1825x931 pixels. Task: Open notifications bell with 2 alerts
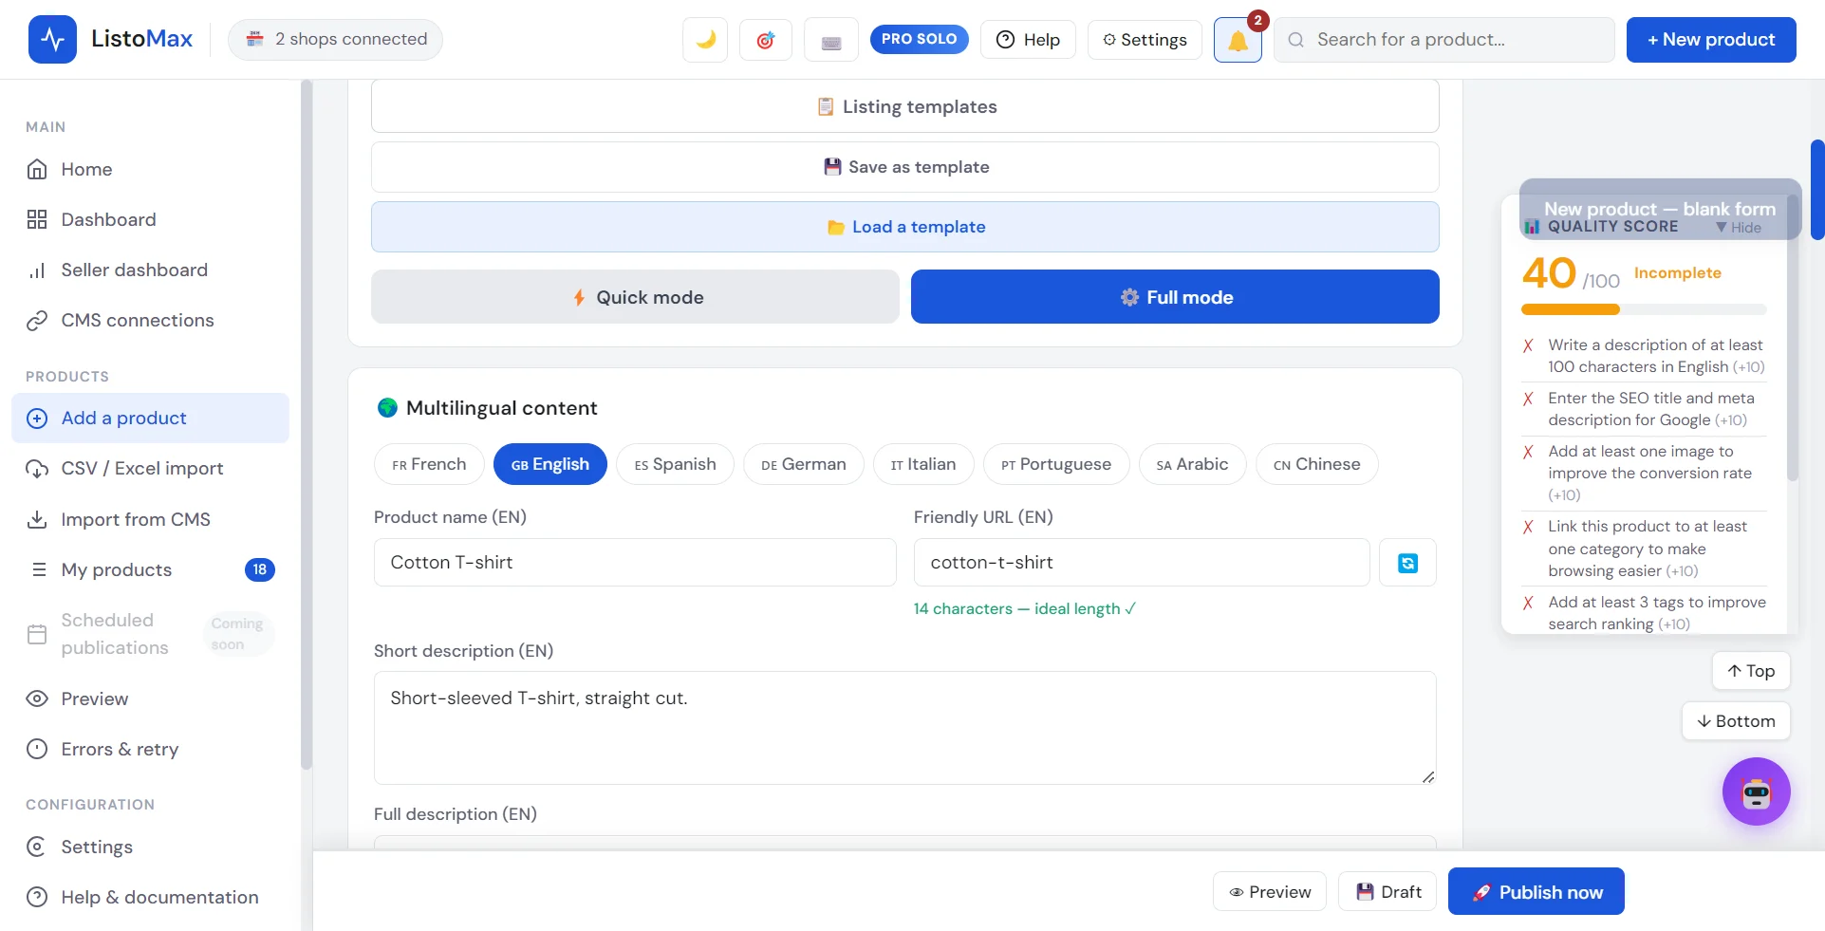pyautogui.click(x=1238, y=40)
